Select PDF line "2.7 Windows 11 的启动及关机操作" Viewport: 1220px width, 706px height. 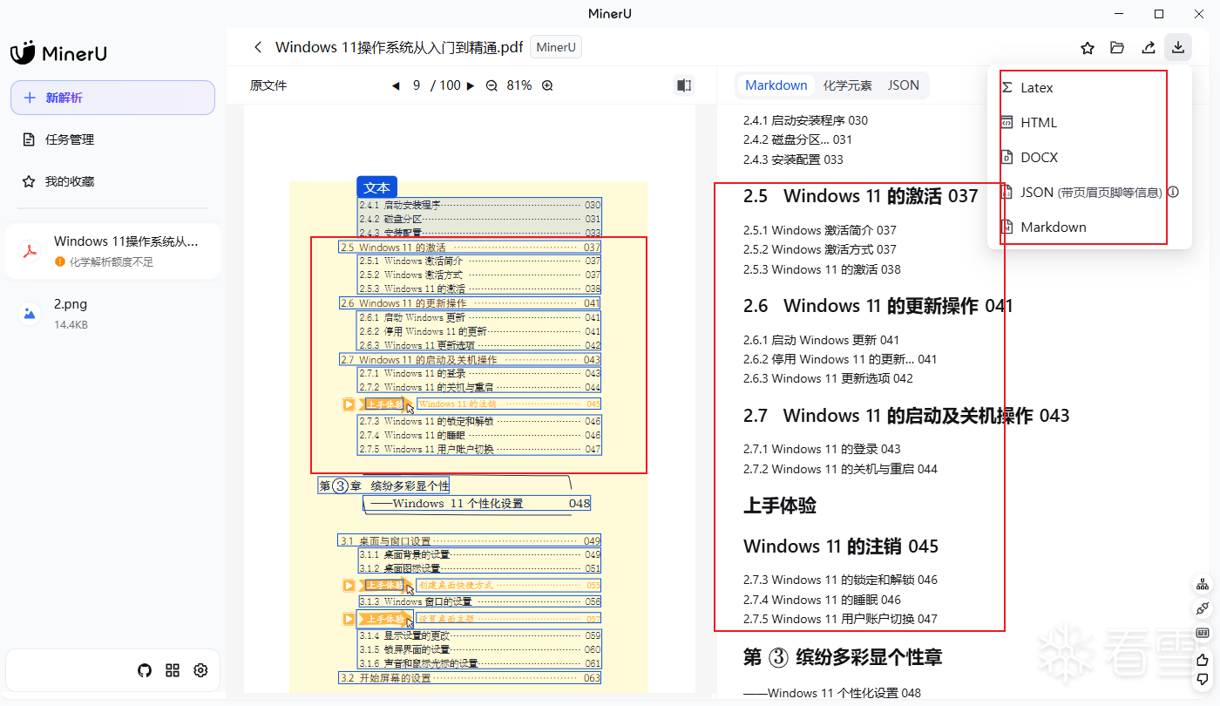tap(470, 359)
